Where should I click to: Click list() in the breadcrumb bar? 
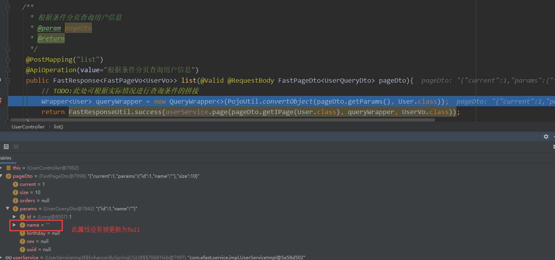(59, 127)
